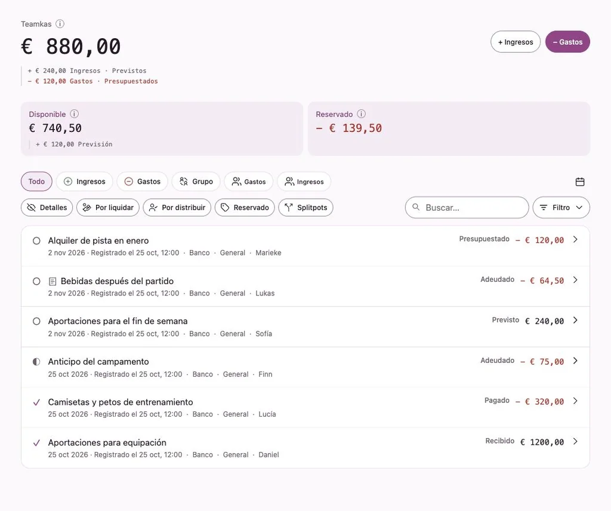The image size is (611, 511).
Task: Click the € 240,00 amount in the transaction list
Action: [x=544, y=321]
